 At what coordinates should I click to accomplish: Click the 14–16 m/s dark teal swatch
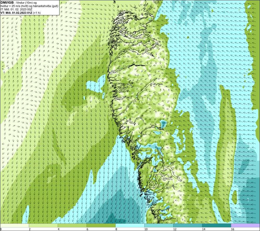(x=217, y=225)
